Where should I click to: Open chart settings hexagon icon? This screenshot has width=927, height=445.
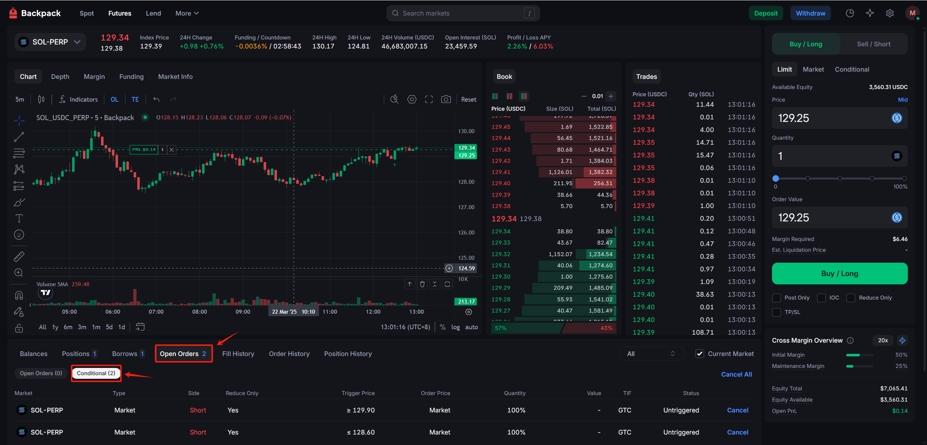tap(412, 99)
